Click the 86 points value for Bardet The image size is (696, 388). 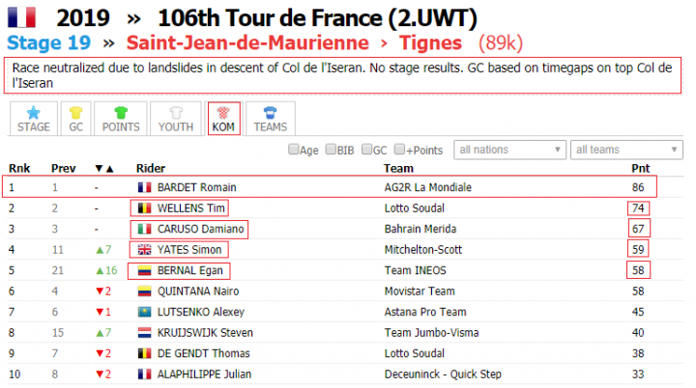(x=638, y=187)
